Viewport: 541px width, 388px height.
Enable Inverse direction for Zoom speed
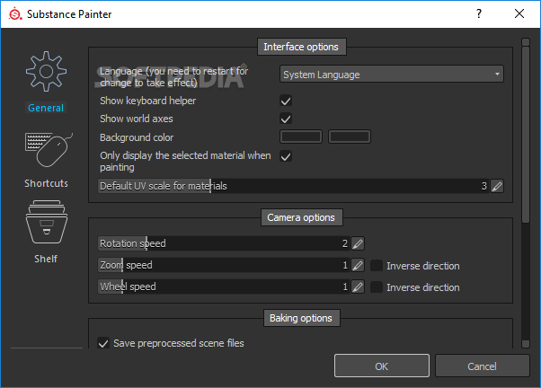tap(377, 266)
